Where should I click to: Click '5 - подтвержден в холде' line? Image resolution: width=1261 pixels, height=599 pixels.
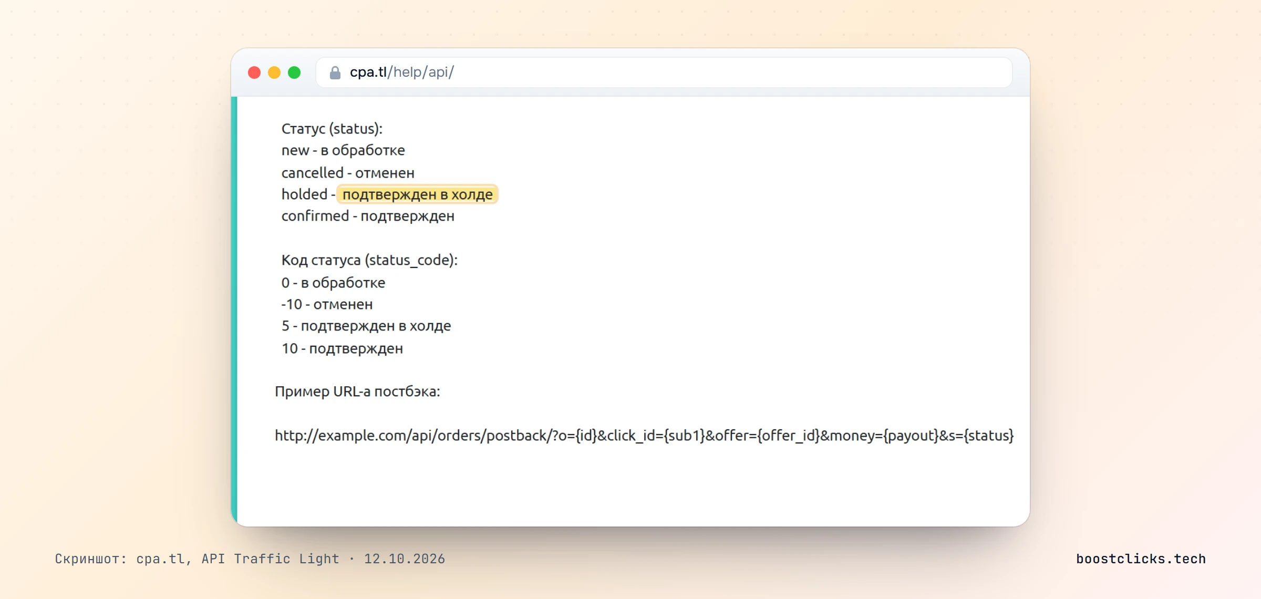tap(366, 326)
